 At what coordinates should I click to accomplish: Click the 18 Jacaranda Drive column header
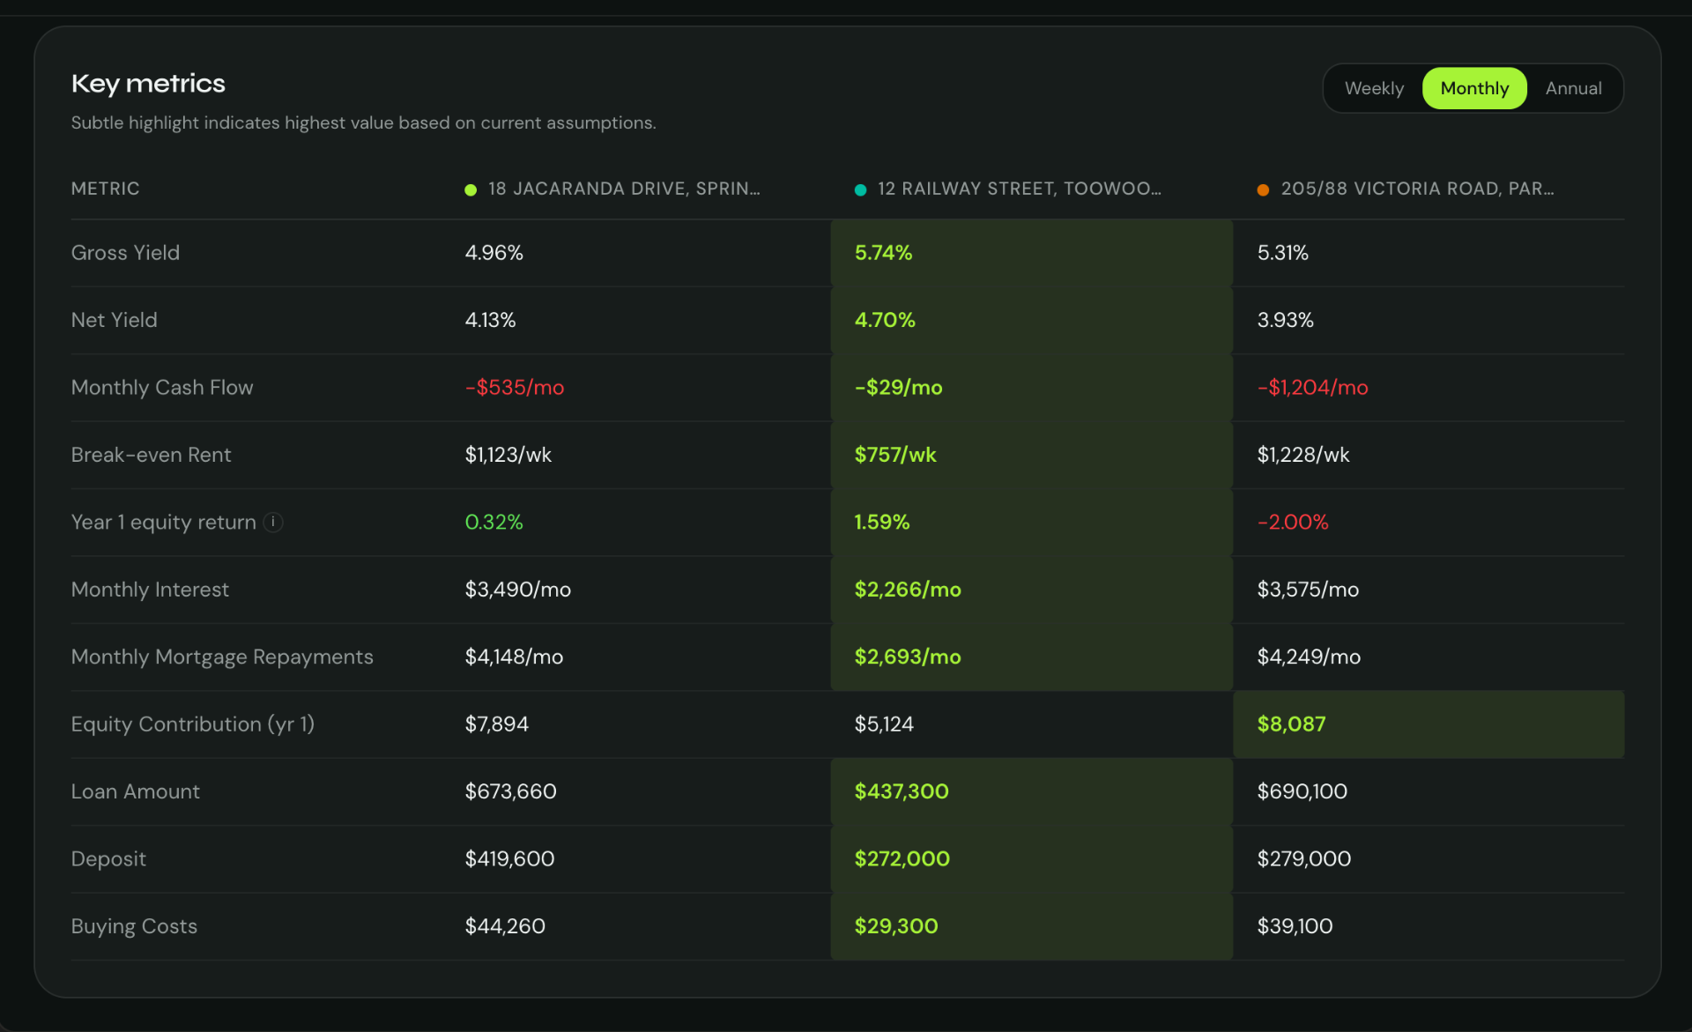623,189
